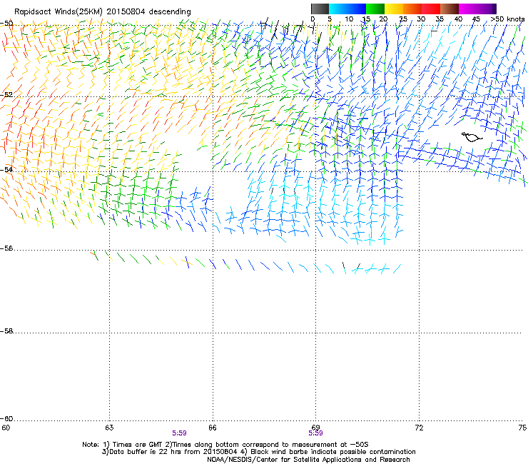Click the latitude label '-54'
528x464 pixels.
tap(6, 169)
